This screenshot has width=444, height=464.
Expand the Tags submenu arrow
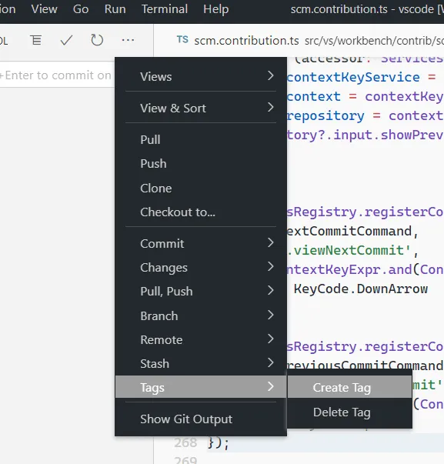270,386
